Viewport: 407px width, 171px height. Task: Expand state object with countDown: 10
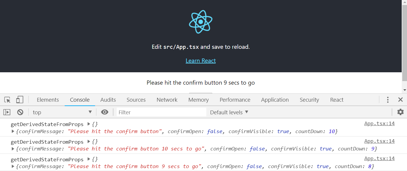coord(13,131)
